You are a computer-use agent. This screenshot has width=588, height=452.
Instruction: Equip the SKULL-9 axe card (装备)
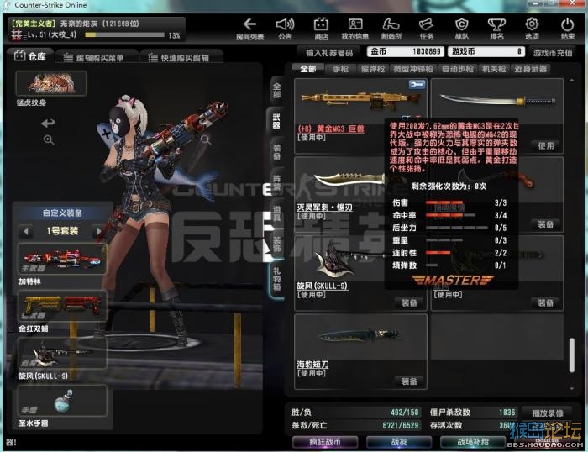pos(409,302)
